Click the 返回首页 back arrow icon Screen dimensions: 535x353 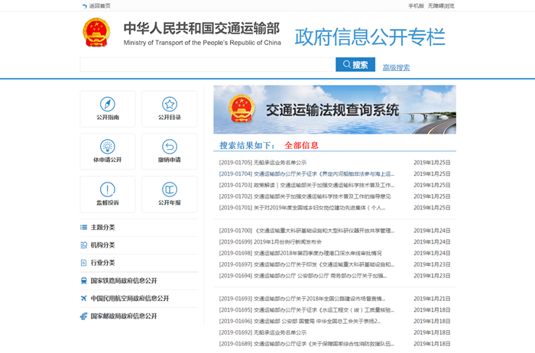[85, 6]
